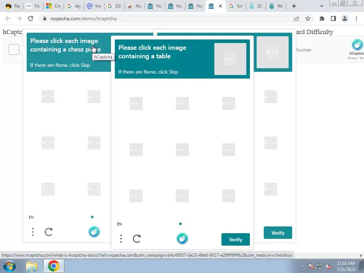364x273 pixels.
Task: Click the browser back arrow
Action: [8, 18]
